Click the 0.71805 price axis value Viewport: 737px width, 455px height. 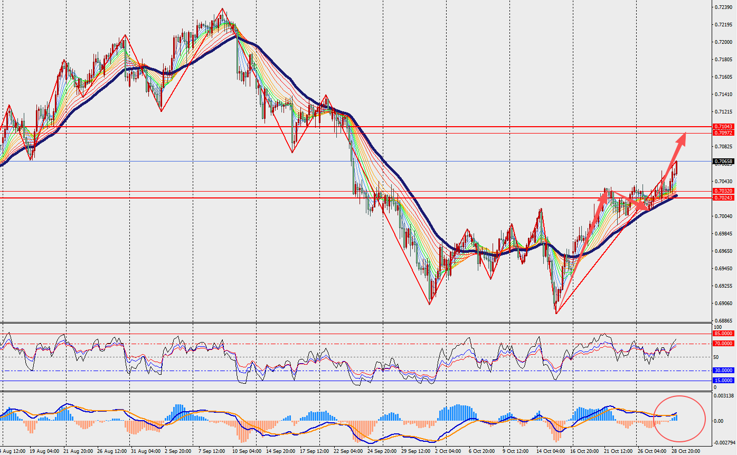723,60
